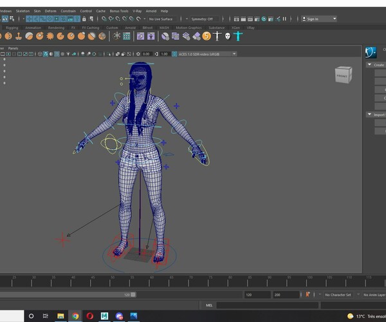Image resolution: width=386 pixels, height=322 pixels.
Task: Click the auto keyframe icon beside range field
Action: click(308, 295)
